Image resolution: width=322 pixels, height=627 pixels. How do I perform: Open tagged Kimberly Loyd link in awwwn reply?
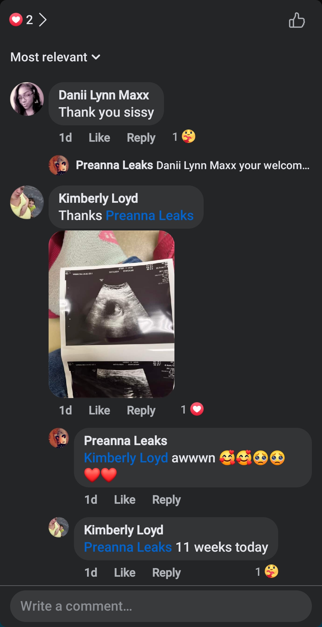point(126,458)
